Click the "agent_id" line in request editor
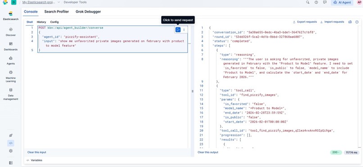 coord(71,37)
